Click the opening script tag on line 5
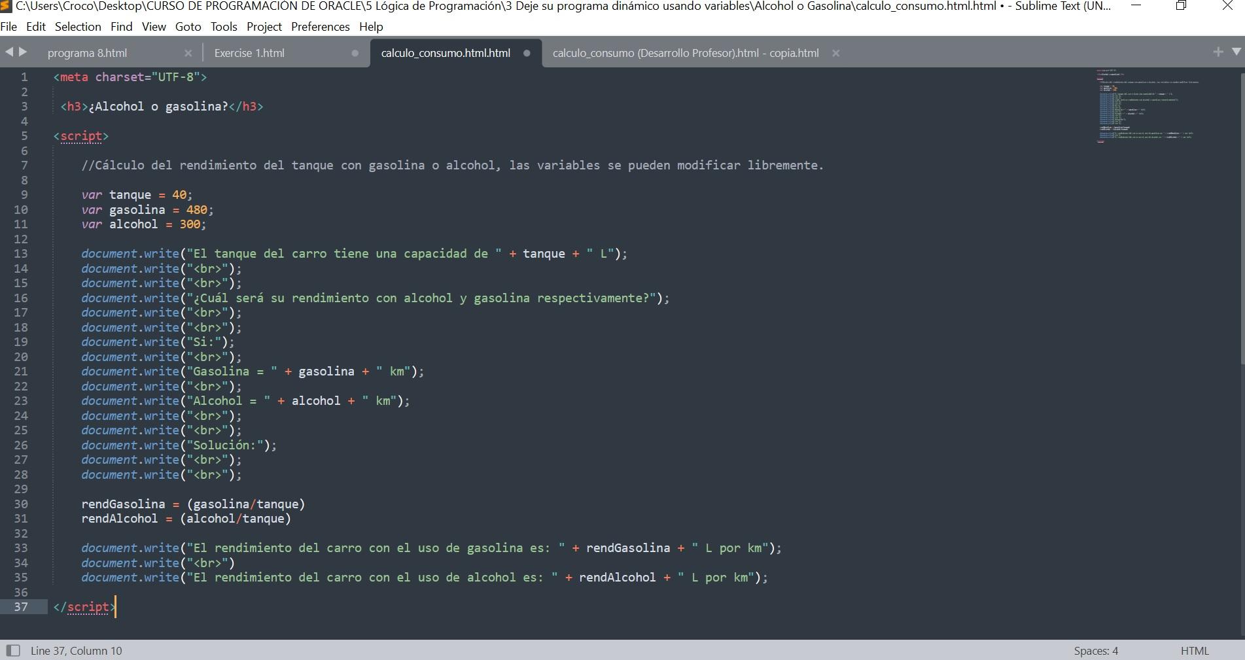 coord(81,136)
